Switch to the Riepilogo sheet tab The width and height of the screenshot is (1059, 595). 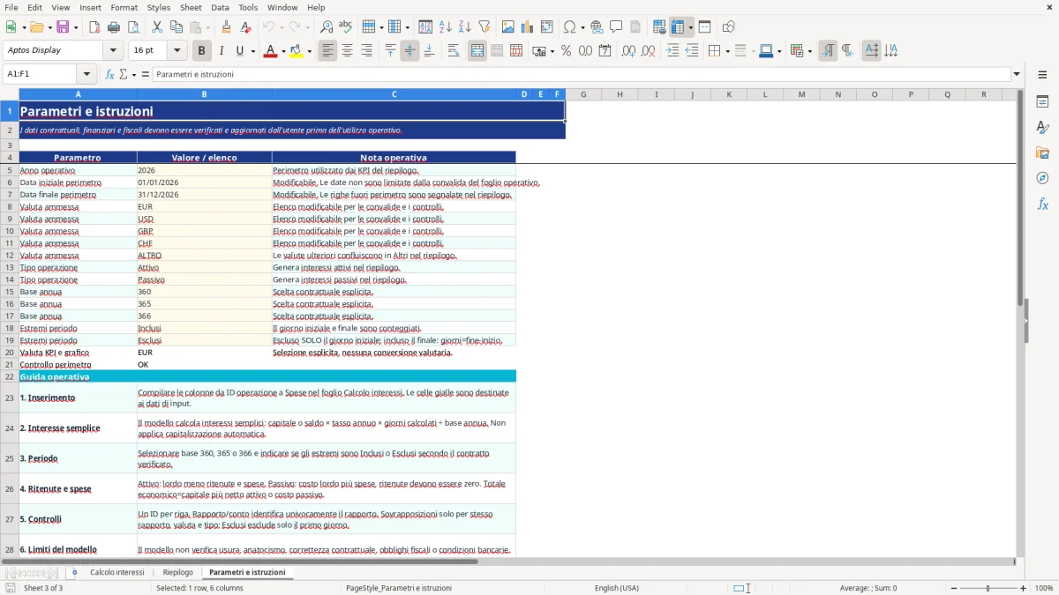pos(177,572)
